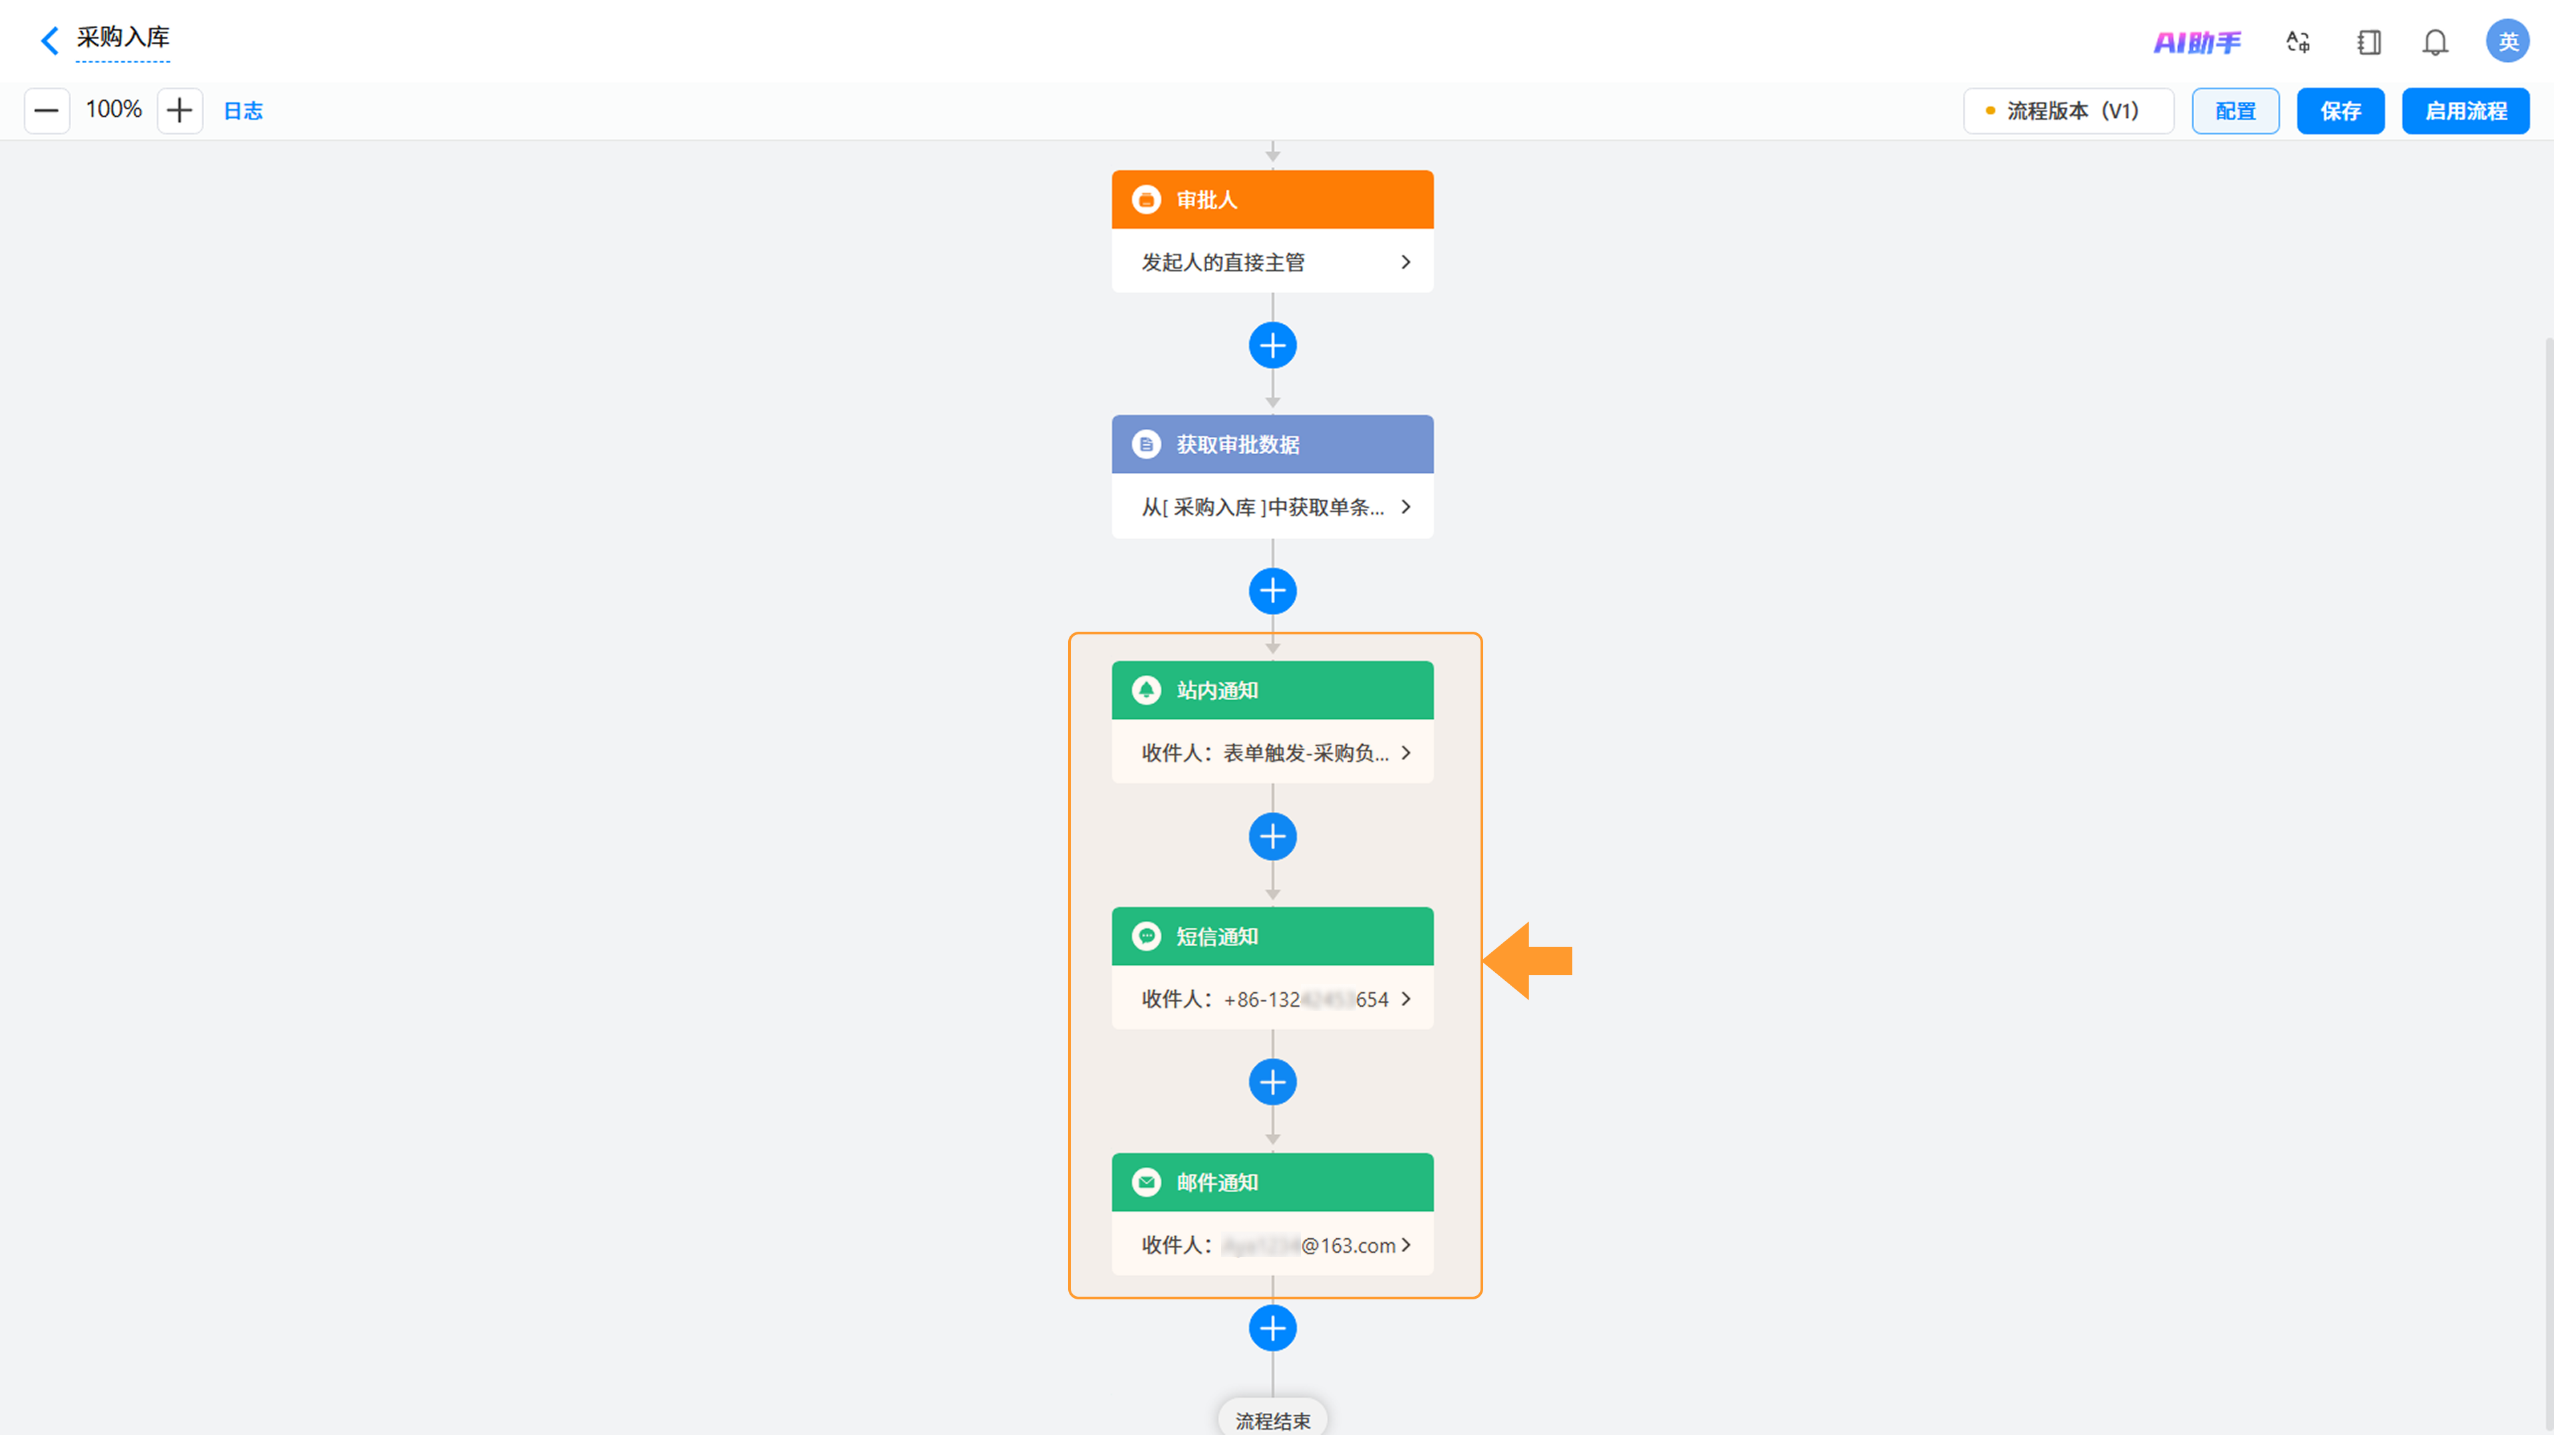Expand the 短信通知 recipient details

1273,999
